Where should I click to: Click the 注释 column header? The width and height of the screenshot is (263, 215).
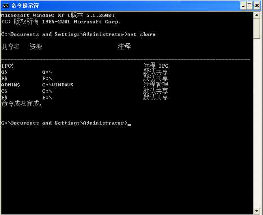(x=124, y=46)
